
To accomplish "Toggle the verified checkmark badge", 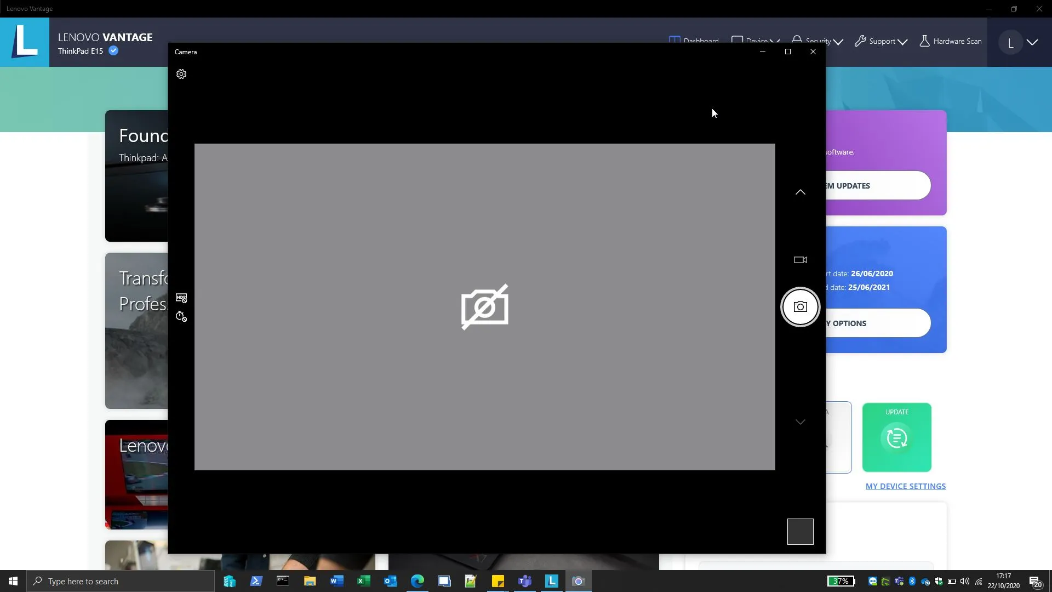I will click(x=113, y=51).
